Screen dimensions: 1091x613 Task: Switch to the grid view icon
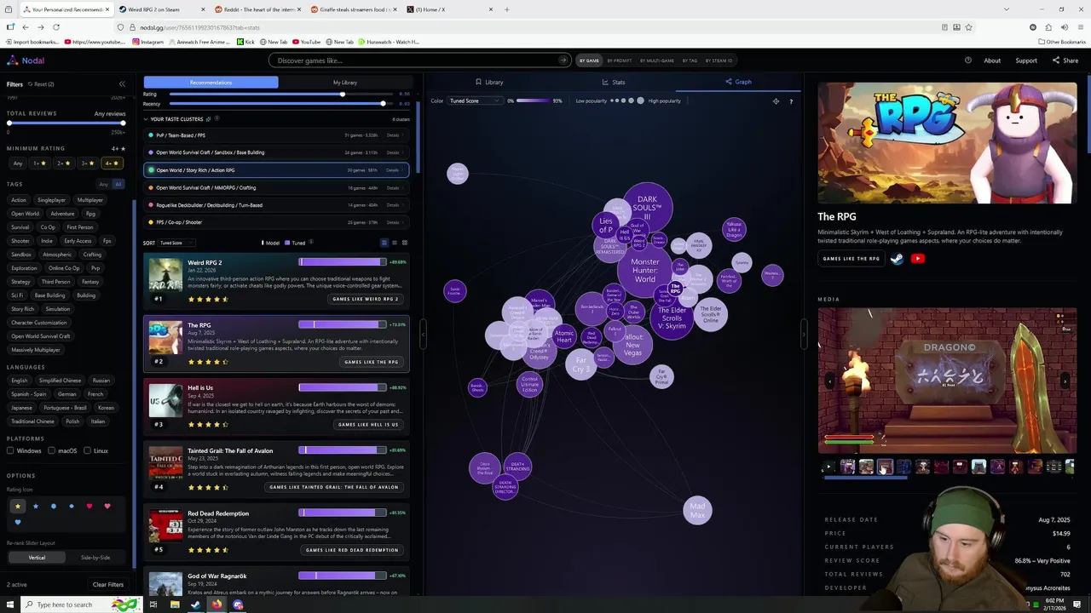pos(404,243)
